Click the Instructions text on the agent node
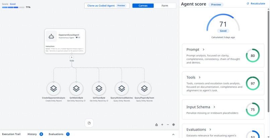This screenshot has height=138, width=270. point(50,46)
